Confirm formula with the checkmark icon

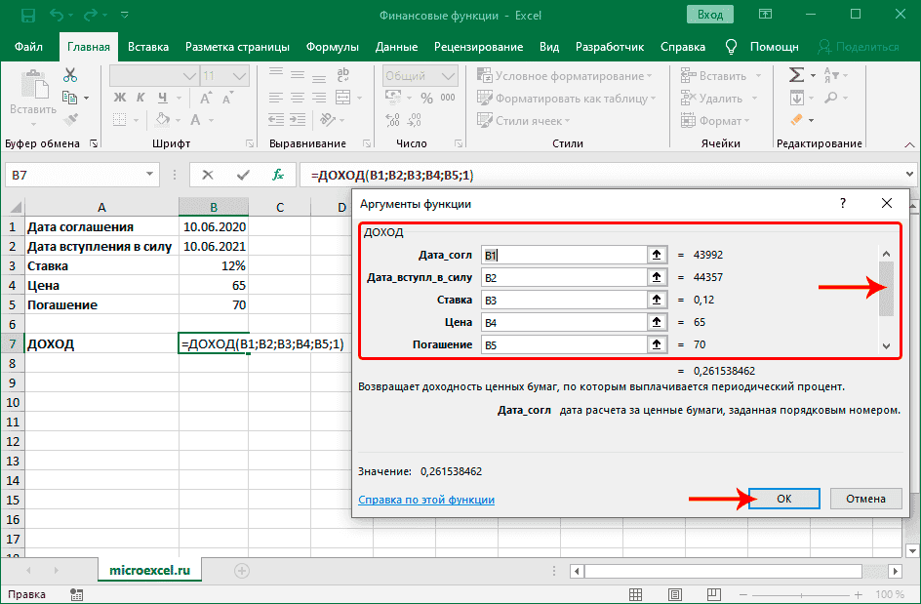point(243,175)
